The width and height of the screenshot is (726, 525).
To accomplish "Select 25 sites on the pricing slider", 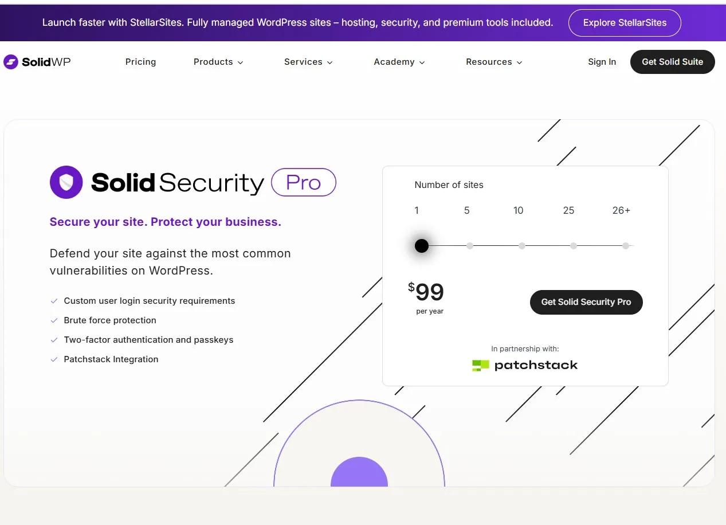I will (573, 245).
